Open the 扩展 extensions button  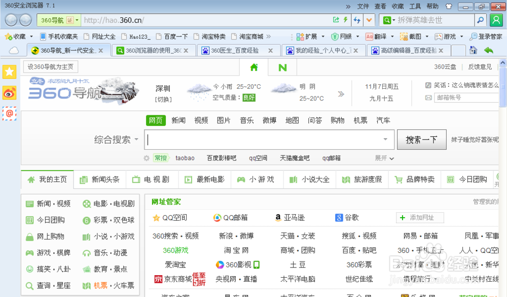coord(307,37)
